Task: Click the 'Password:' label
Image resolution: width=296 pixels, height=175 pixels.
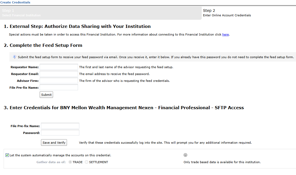Action: click(x=31, y=133)
